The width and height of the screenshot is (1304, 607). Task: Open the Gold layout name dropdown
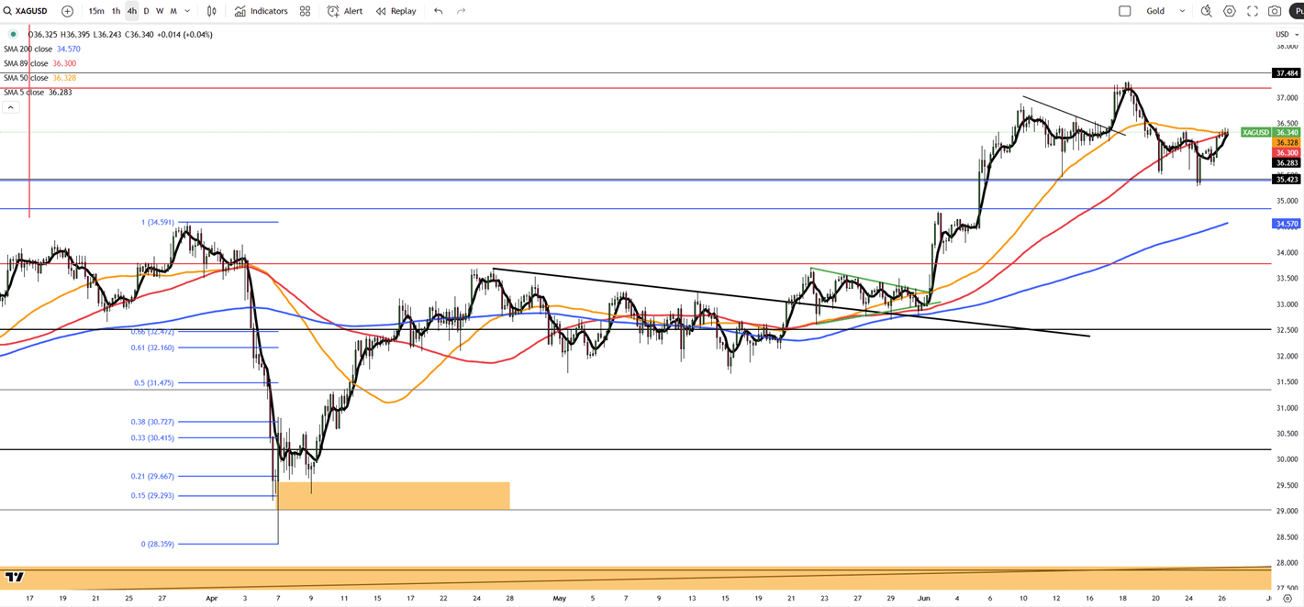(x=1182, y=11)
